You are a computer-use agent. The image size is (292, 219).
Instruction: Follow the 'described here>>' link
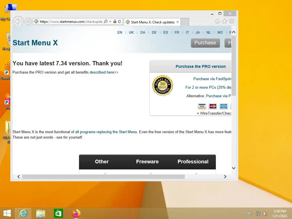(x=104, y=72)
